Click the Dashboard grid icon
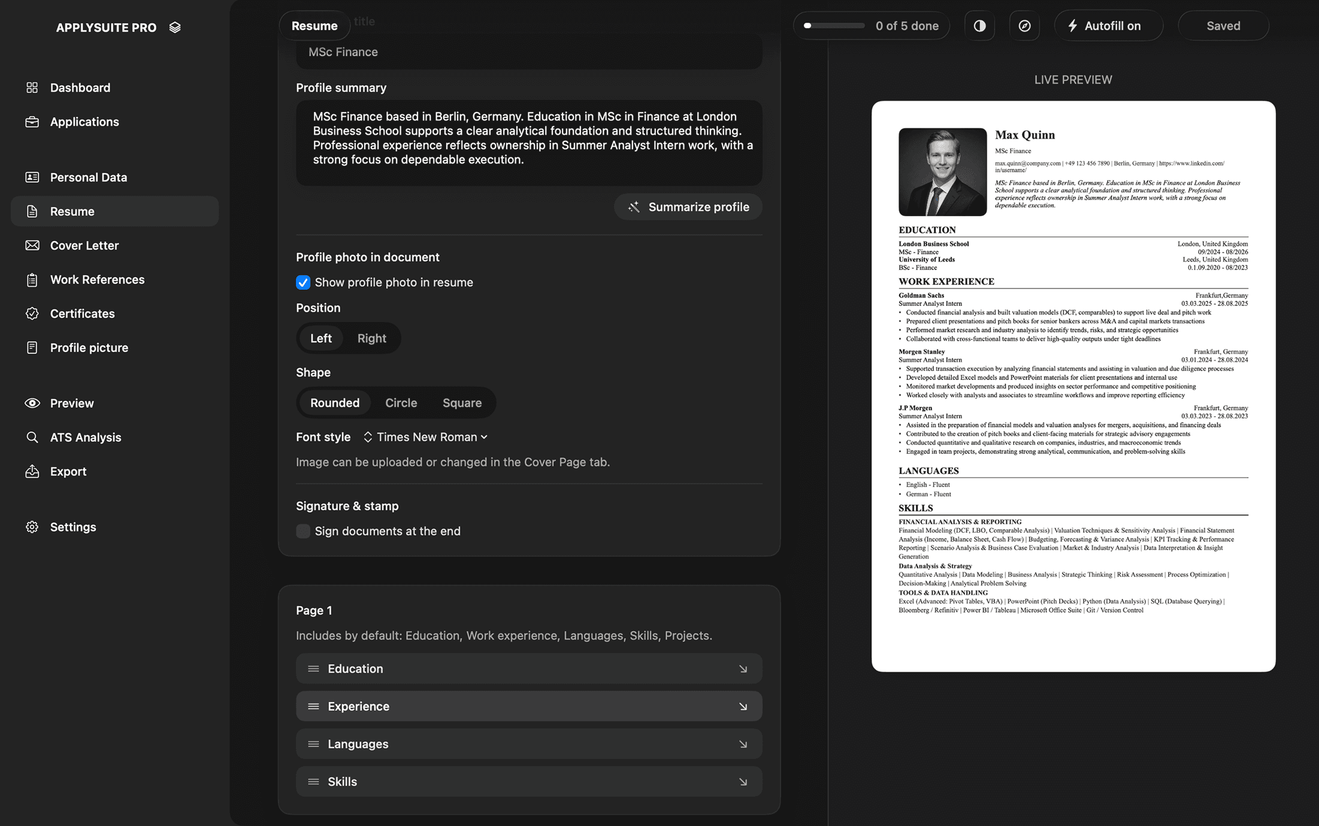Screen dimensions: 1319x826 click(x=32, y=87)
